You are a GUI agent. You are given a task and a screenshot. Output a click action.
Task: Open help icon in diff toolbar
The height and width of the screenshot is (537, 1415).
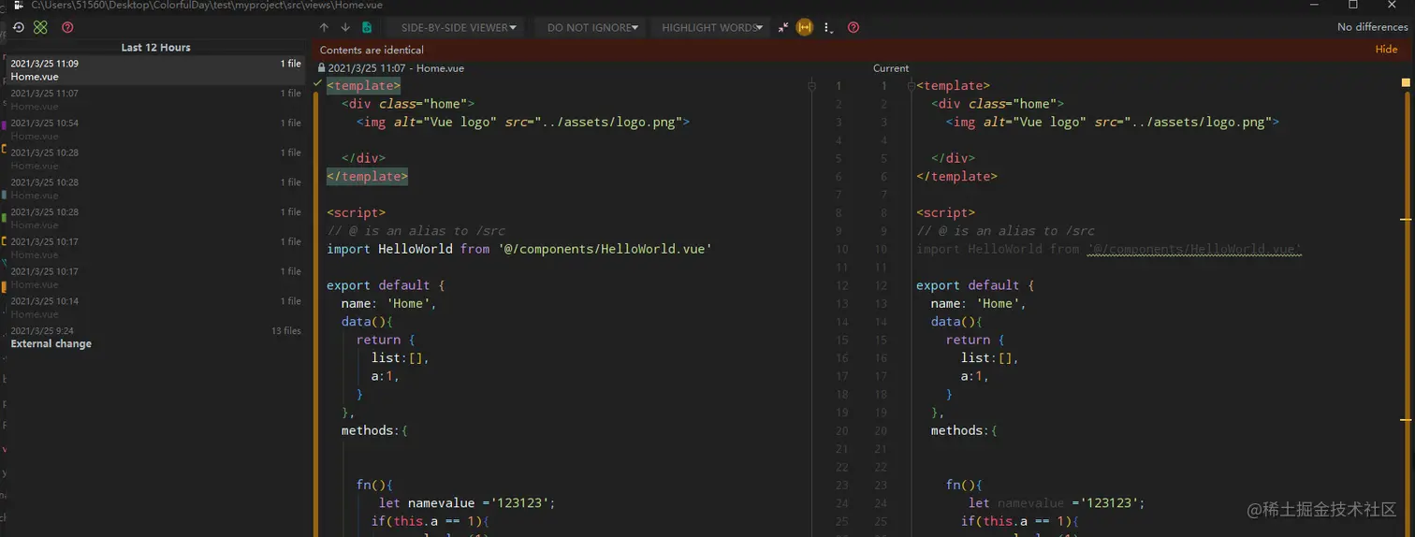(853, 27)
